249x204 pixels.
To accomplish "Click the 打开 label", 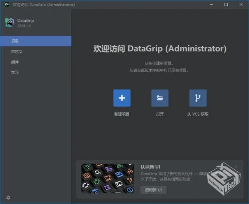I will click(160, 114).
